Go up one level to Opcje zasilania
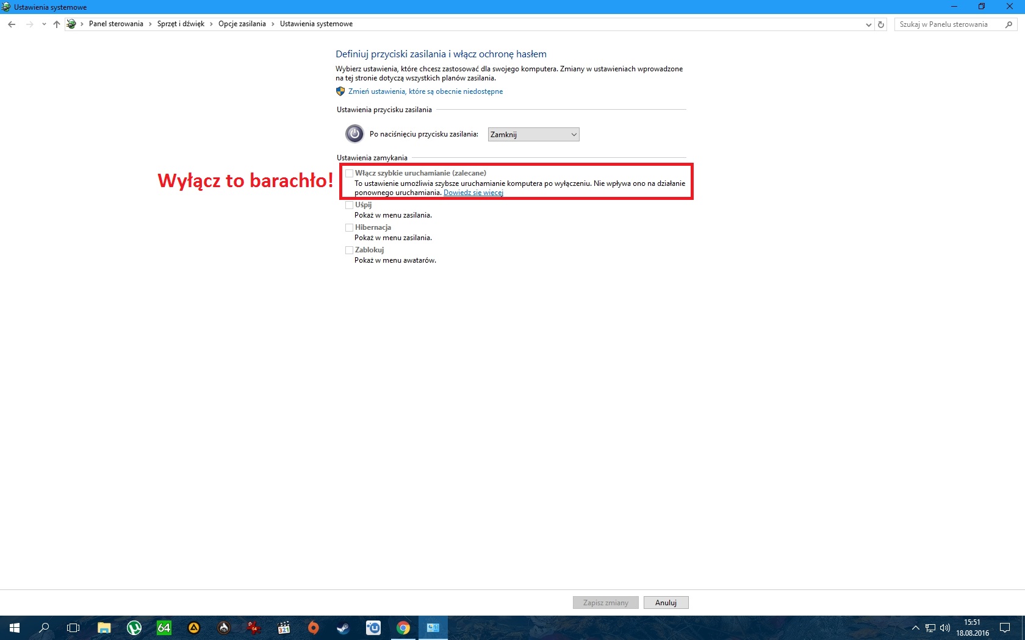This screenshot has width=1025, height=640. [57, 24]
